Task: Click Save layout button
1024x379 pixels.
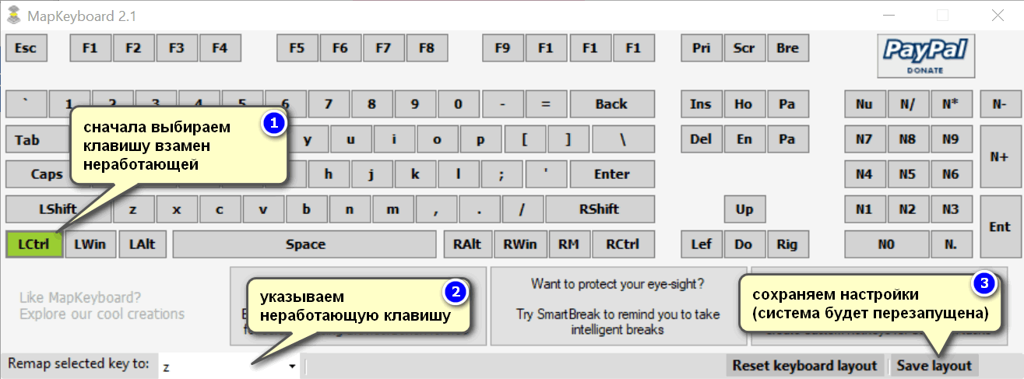Action: point(934,366)
